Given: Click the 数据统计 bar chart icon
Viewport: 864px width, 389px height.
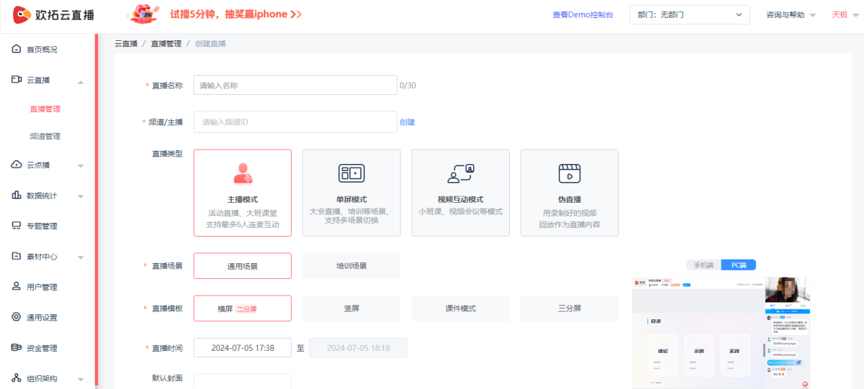Looking at the screenshot, I should pos(17,196).
